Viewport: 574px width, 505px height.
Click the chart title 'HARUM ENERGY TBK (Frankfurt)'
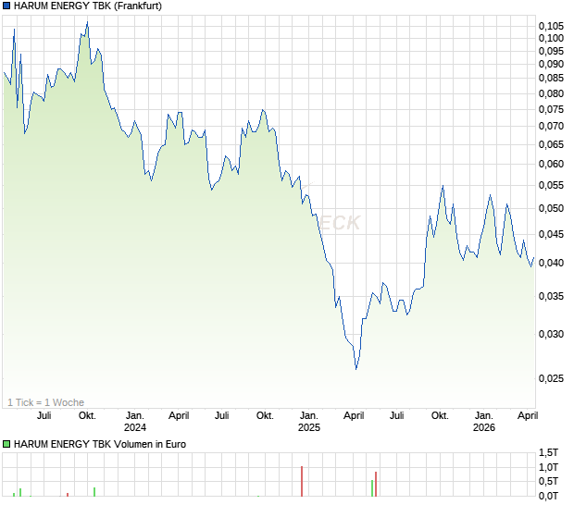click(88, 6)
